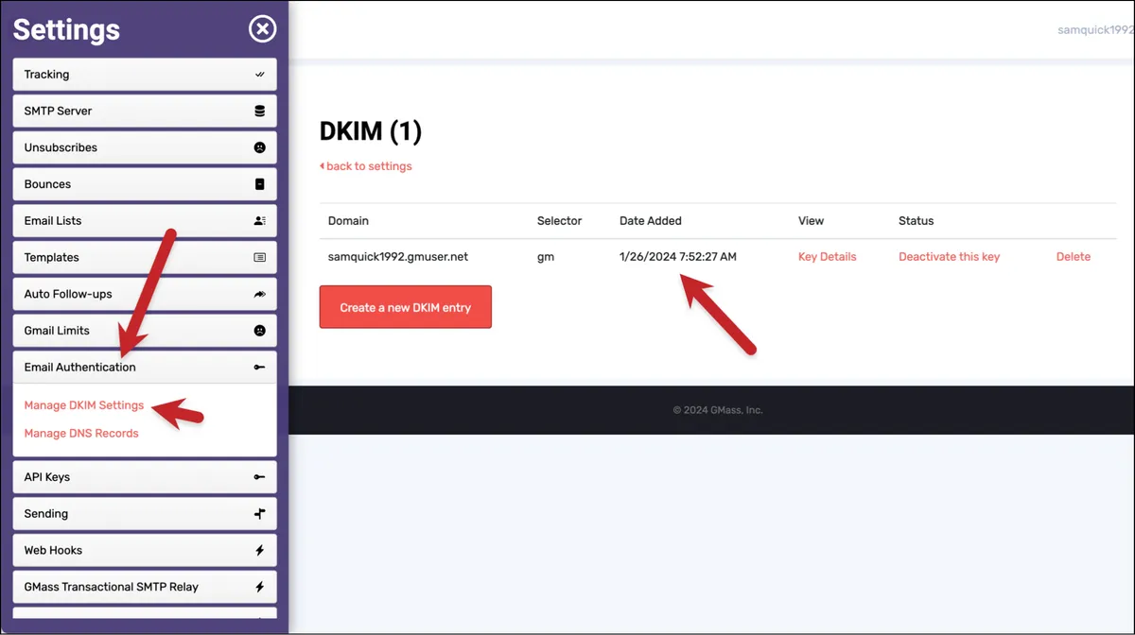
Task: Click the 'gm' selector value
Action: 546,257
